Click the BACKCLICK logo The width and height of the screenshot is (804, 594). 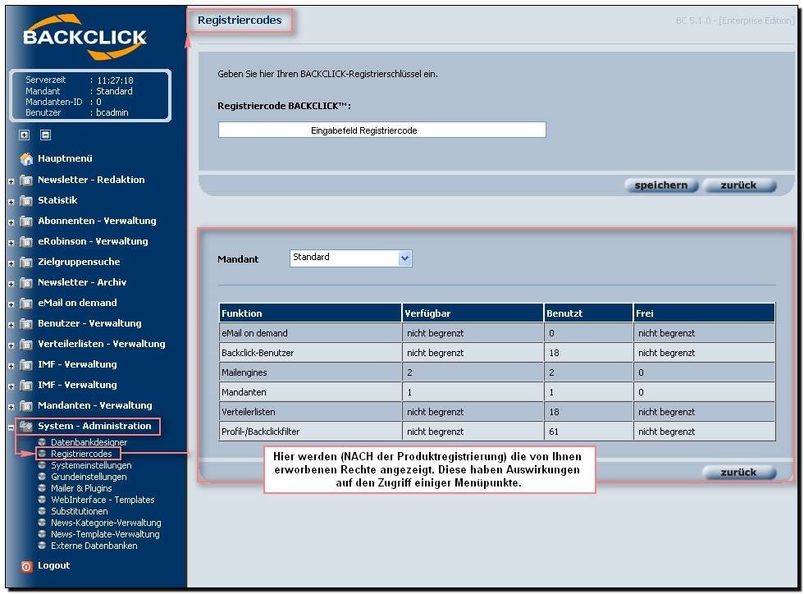[85, 39]
